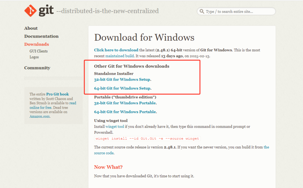Open the Amazon.com link

point(40,117)
